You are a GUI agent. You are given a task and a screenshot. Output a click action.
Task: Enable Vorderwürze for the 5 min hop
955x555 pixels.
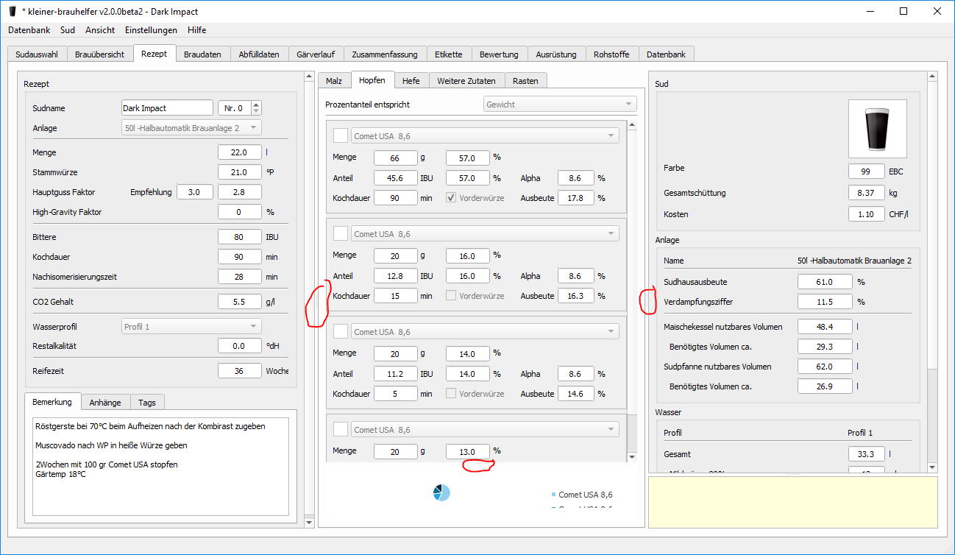click(452, 394)
